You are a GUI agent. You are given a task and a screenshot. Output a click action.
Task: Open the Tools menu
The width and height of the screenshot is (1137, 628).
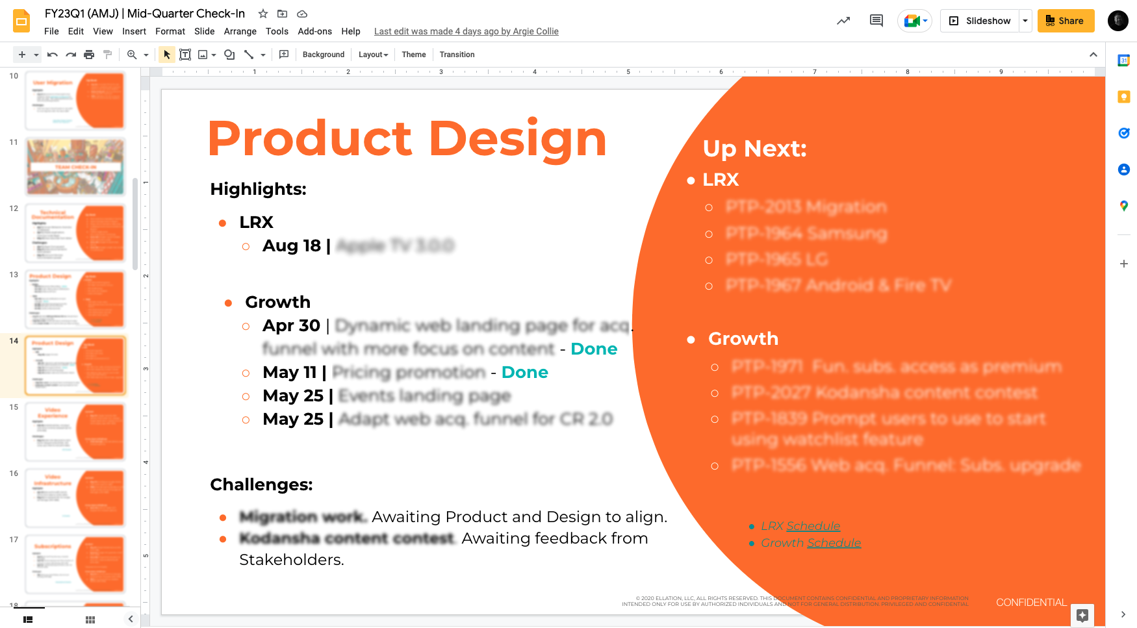click(x=277, y=31)
